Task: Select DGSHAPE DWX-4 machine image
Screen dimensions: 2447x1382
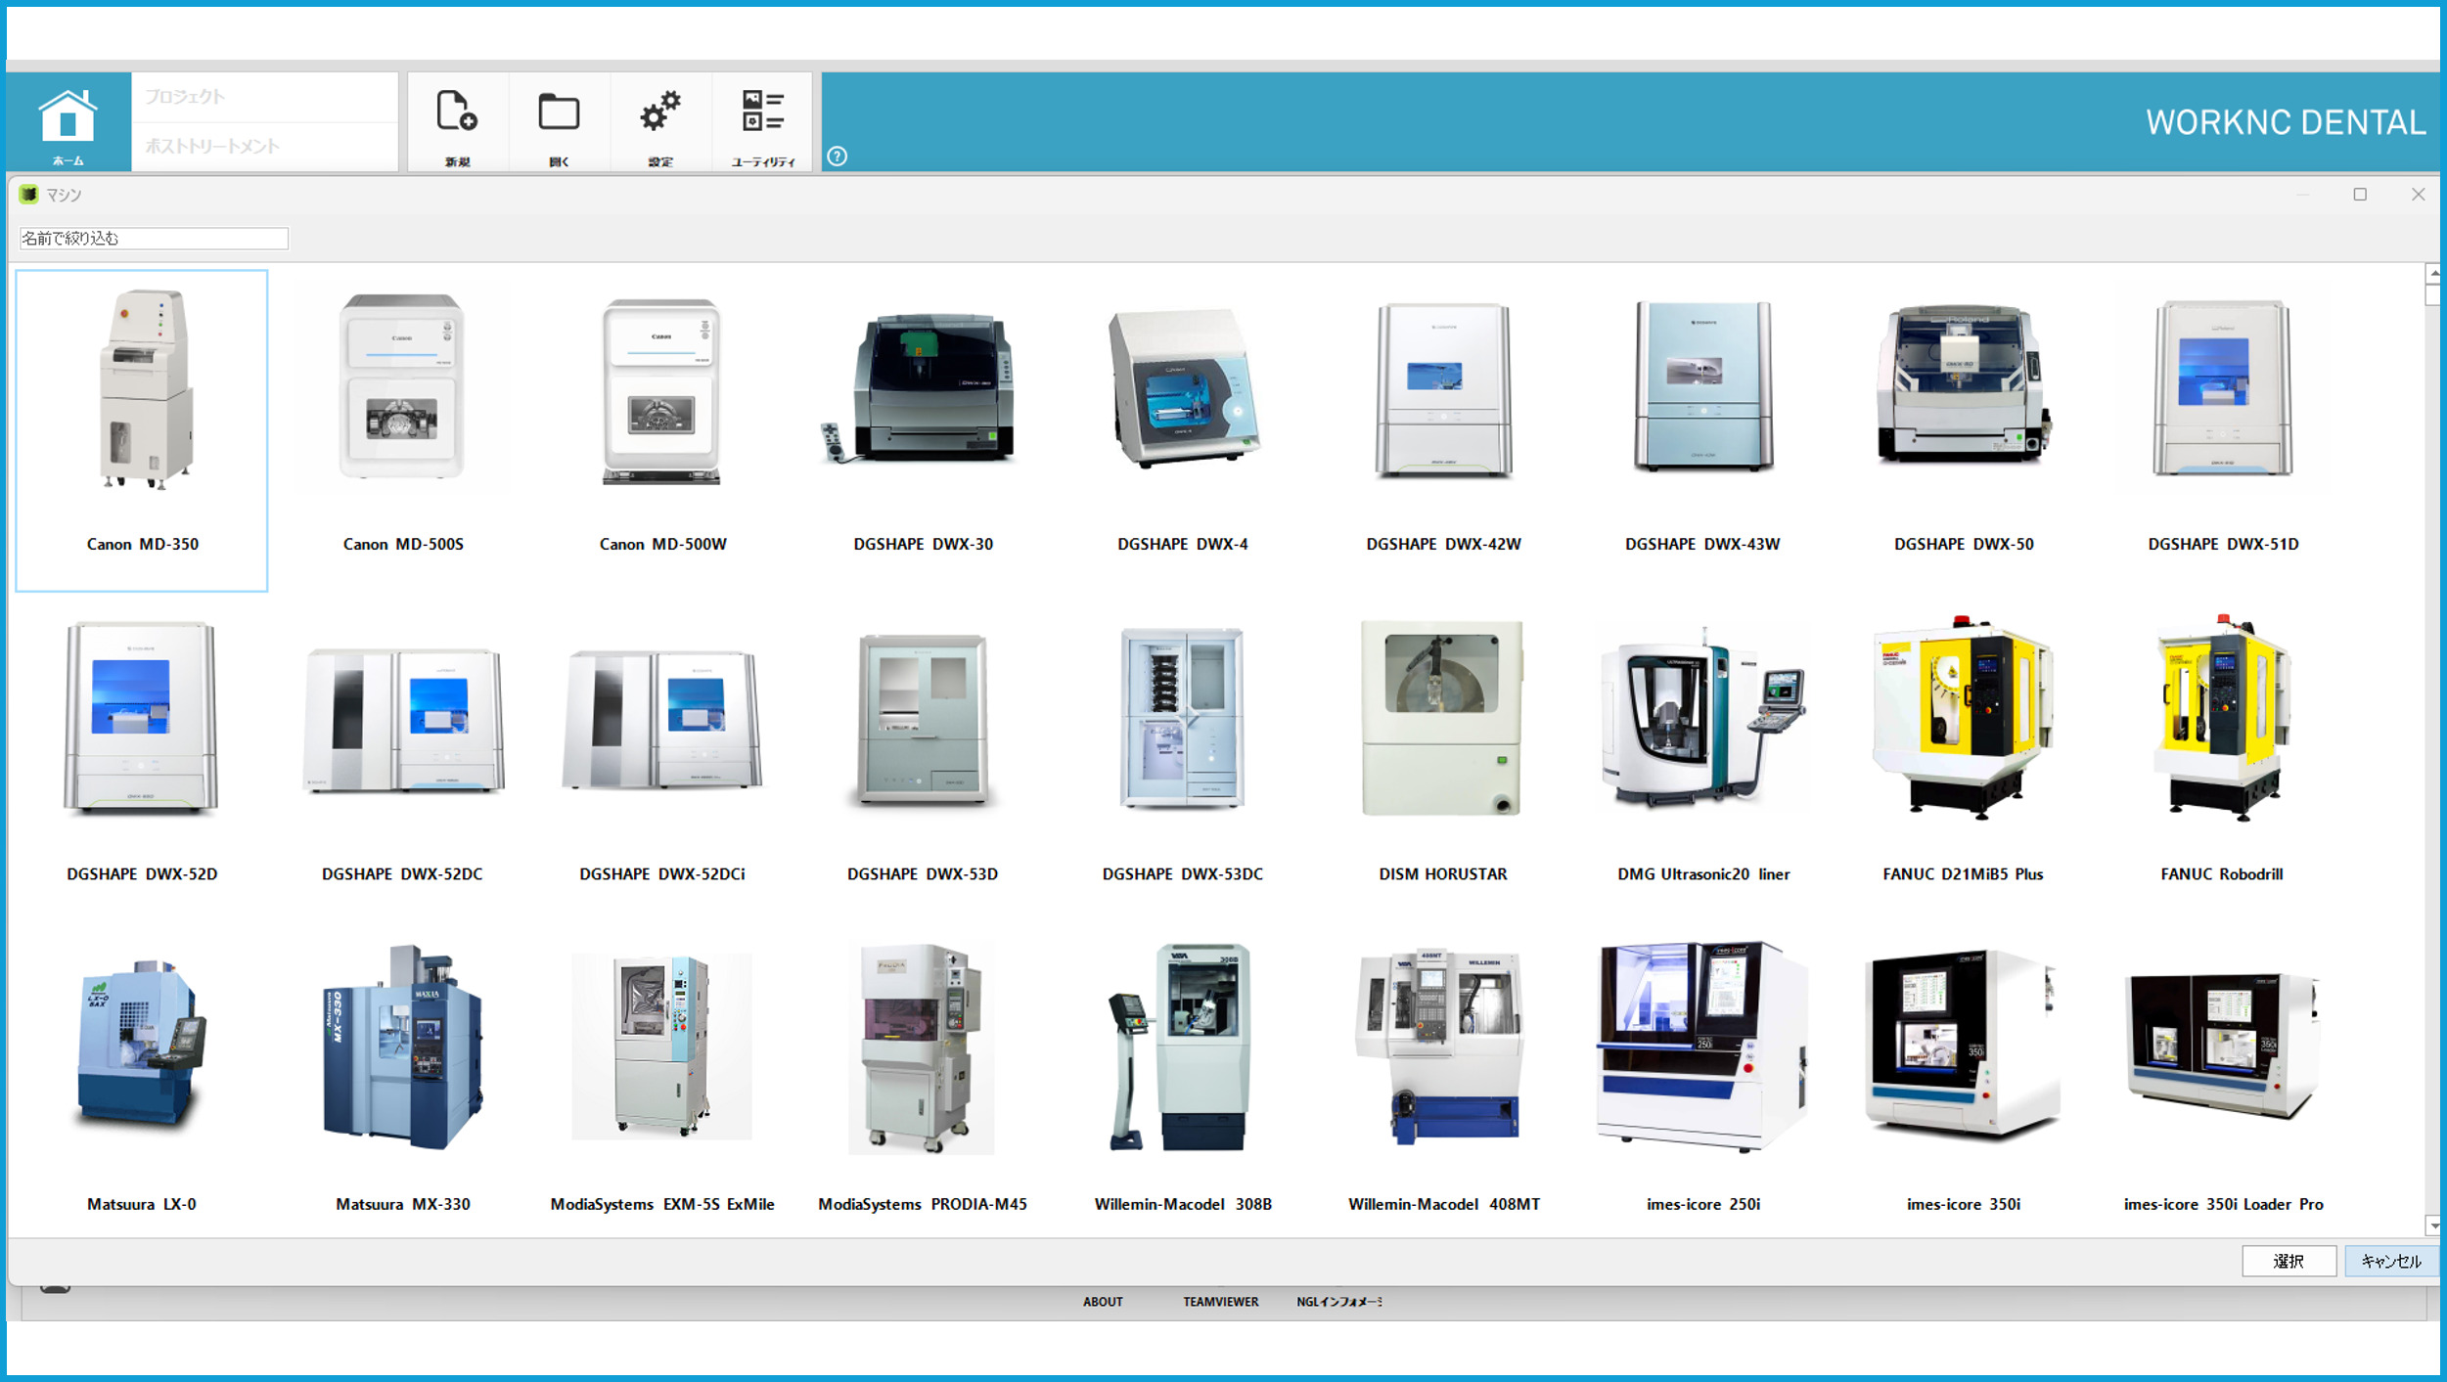Action: tap(1183, 388)
